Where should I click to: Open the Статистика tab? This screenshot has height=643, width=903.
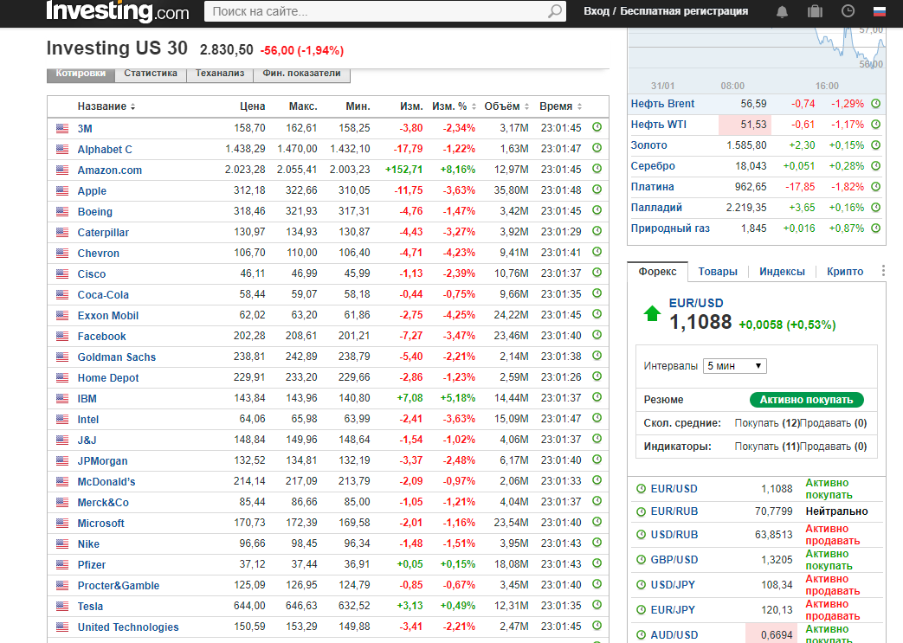coord(151,74)
